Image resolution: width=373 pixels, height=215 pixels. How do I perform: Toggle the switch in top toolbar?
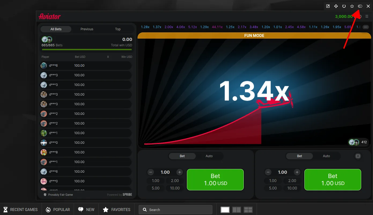360,6
